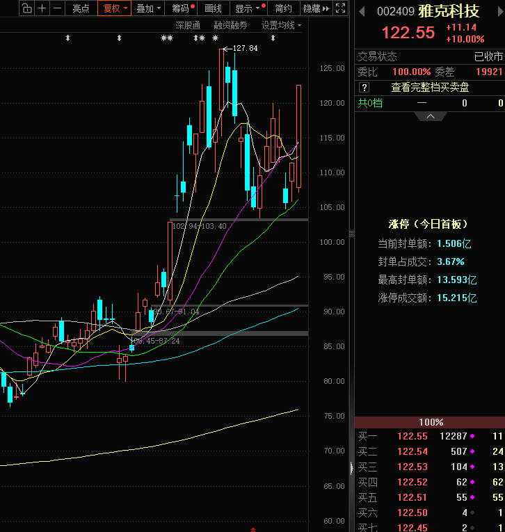Switch to 简约 simple mode
This screenshot has width=505, height=532.
click(283, 8)
